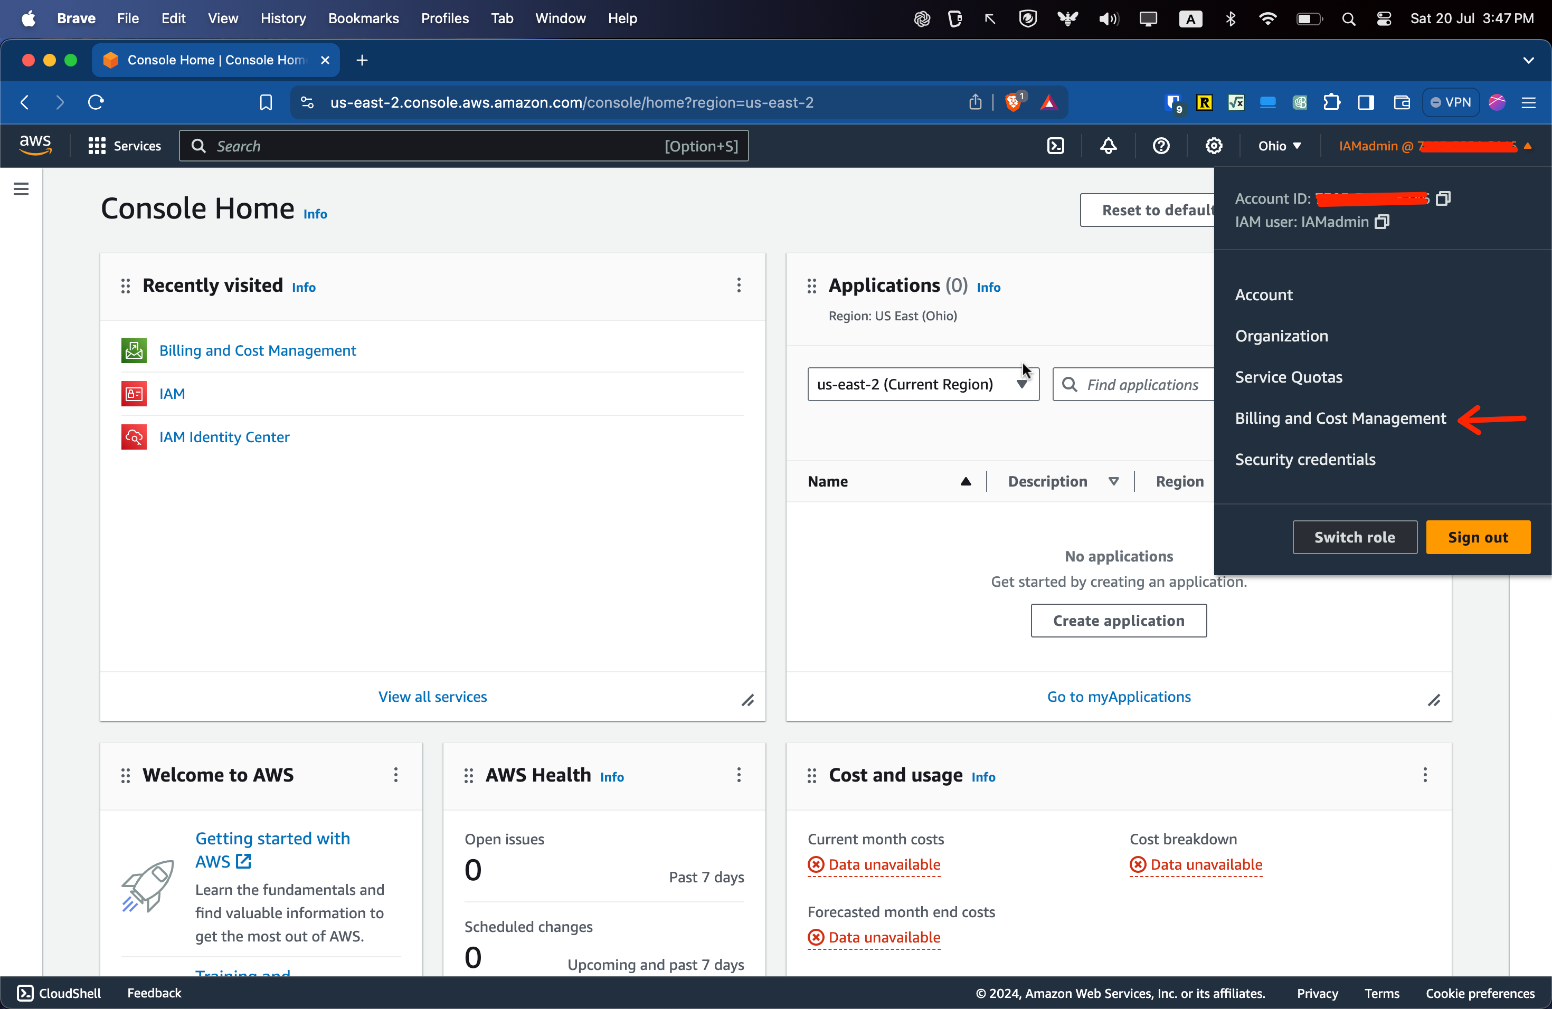Open View all services link
The width and height of the screenshot is (1552, 1009).
pos(432,696)
